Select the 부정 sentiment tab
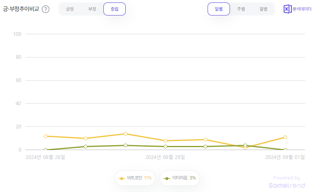The height and width of the screenshot is (192, 313). 92,9
